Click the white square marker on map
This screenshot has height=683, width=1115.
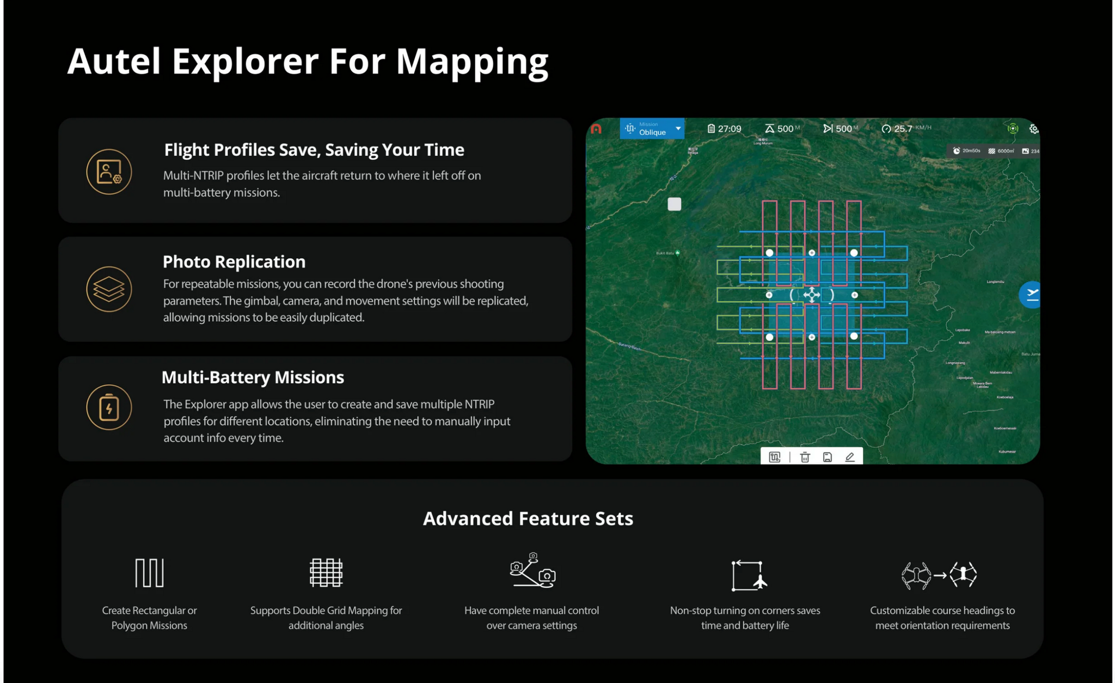pos(674,204)
